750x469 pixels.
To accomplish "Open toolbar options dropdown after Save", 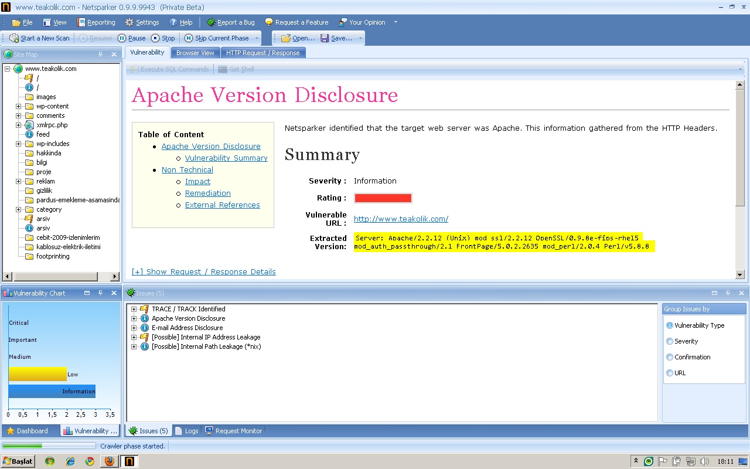I will click(360, 38).
